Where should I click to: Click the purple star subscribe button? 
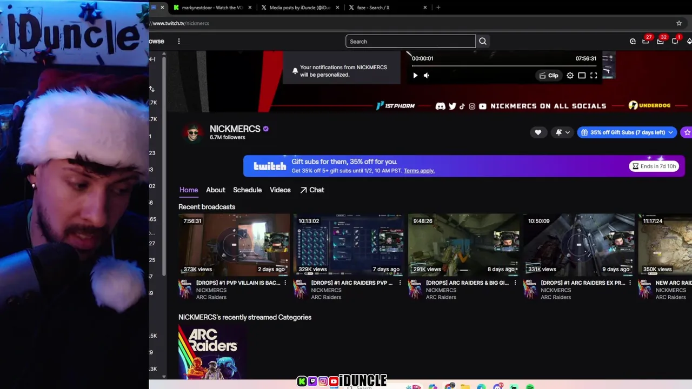[x=687, y=132]
